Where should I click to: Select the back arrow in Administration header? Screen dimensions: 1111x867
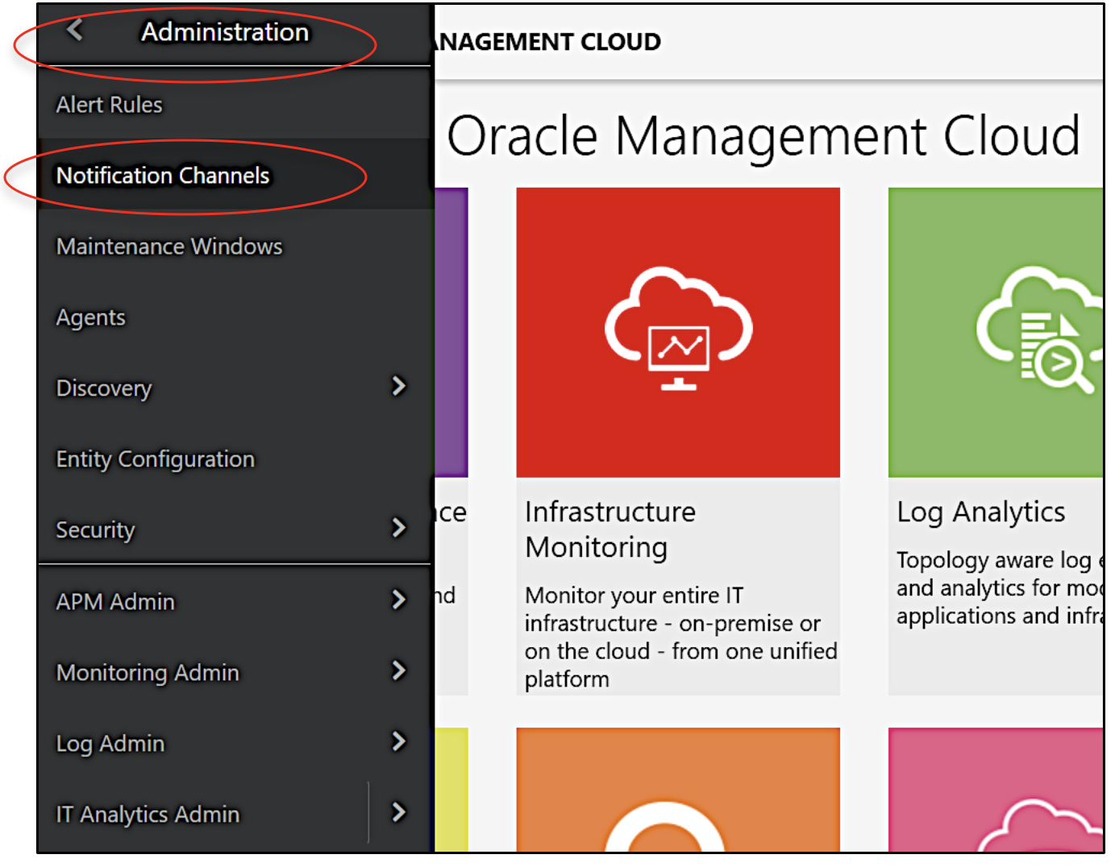pyautogui.click(x=73, y=29)
